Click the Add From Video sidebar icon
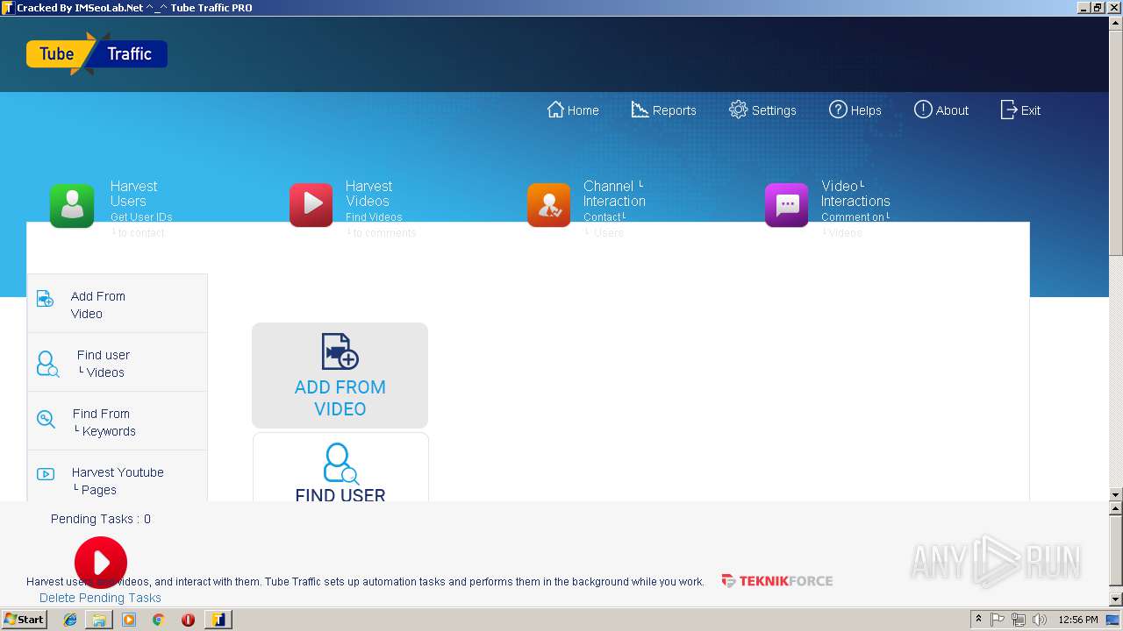The width and height of the screenshot is (1123, 631). [x=46, y=300]
